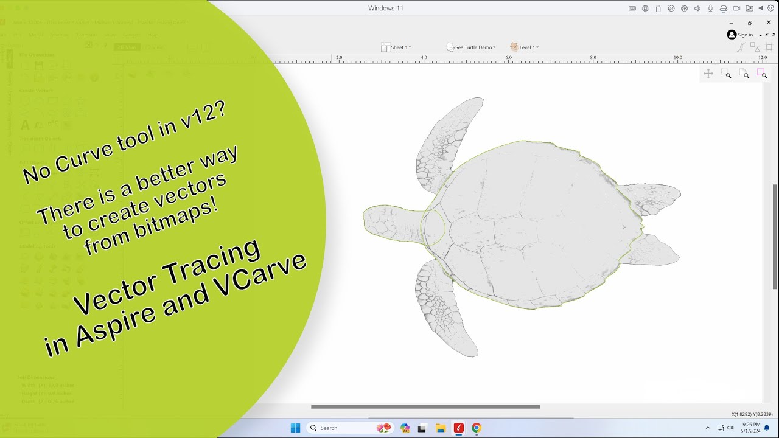Toggle the snap to geometry icon
The width and height of the screenshot is (779, 438).
742,47
